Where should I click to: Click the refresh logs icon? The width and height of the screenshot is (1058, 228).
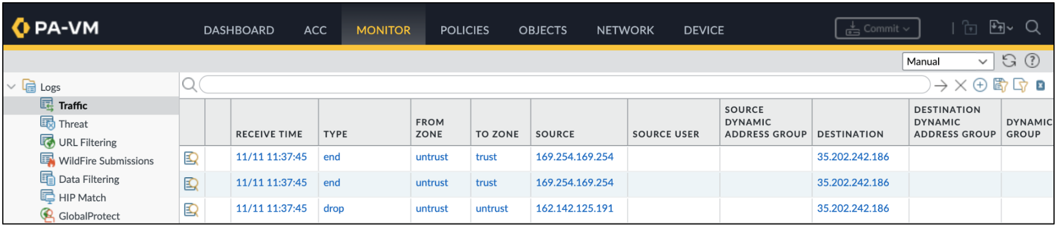click(1009, 61)
